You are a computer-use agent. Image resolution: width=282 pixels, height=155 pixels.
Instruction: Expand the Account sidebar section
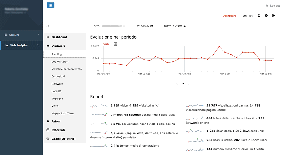pos(21,35)
